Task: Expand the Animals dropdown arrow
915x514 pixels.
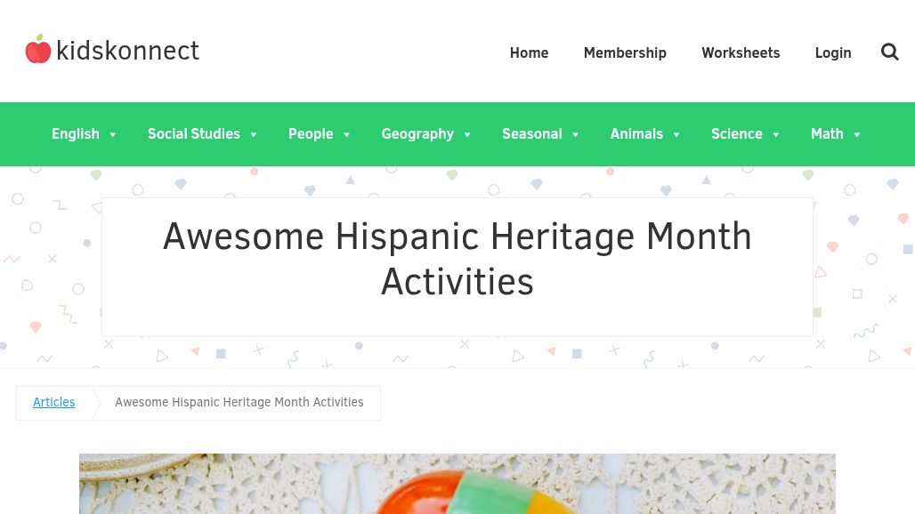Action: pyautogui.click(x=675, y=134)
